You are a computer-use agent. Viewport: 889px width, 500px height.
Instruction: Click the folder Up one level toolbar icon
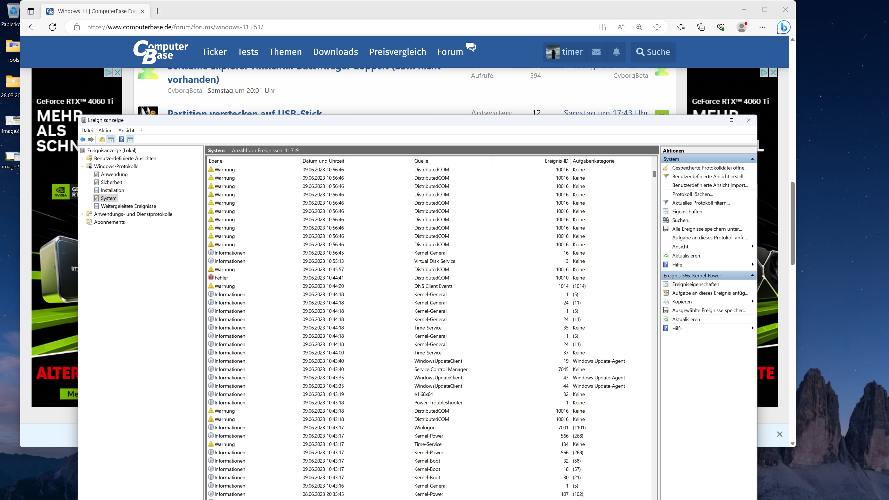[x=102, y=139]
